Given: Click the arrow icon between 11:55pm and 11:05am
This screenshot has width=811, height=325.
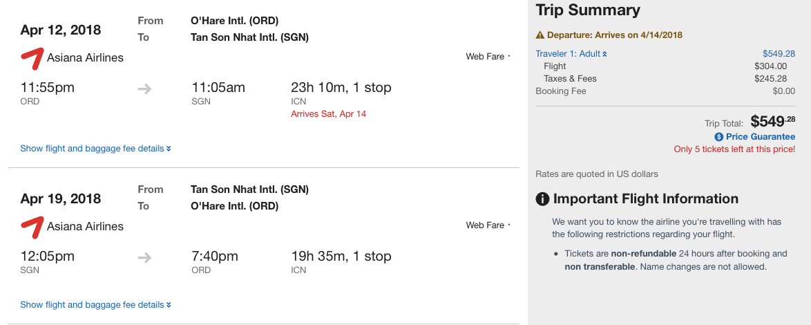Looking at the screenshot, I should pos(144,89).
